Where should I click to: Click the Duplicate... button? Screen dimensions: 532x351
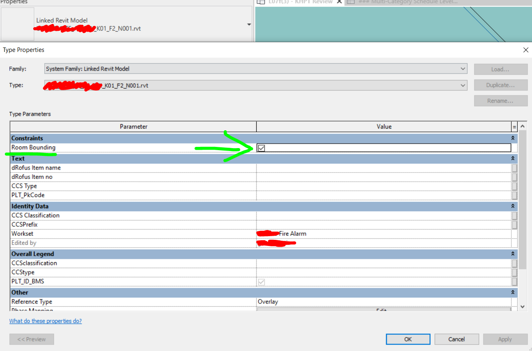(501, 85)
